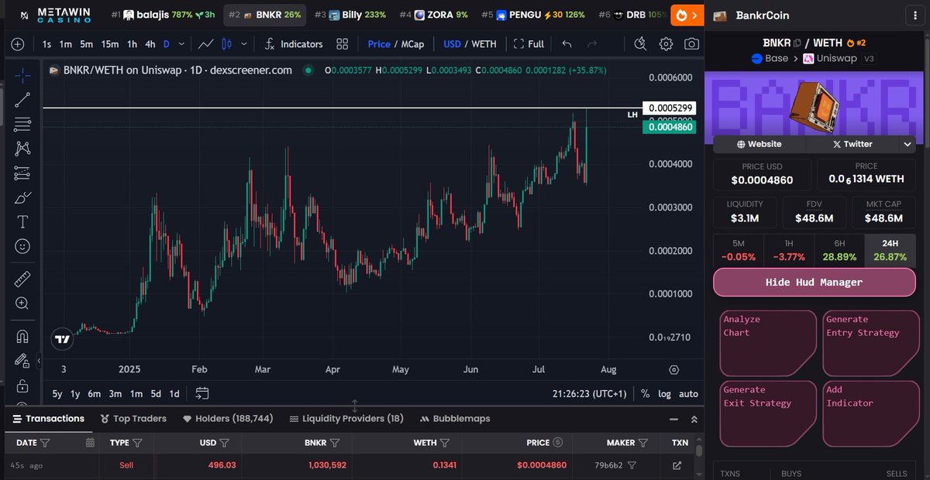Collapse the transactions panel upward chevrons
The height and width of the screenshot is (480, 930).
(x=694, y=419)
